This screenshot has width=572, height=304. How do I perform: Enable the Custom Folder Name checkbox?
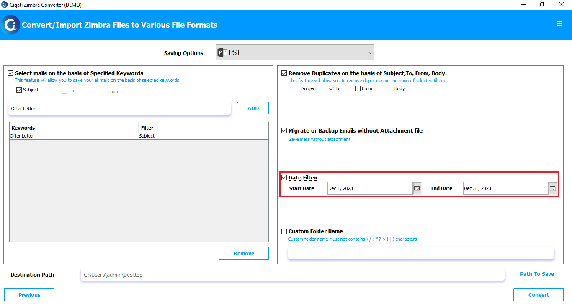pos(284,231)
